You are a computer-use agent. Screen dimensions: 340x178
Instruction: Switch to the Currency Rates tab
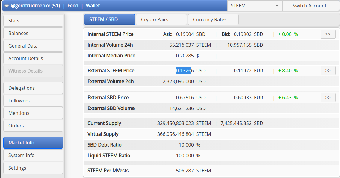[x=213, y=19]
